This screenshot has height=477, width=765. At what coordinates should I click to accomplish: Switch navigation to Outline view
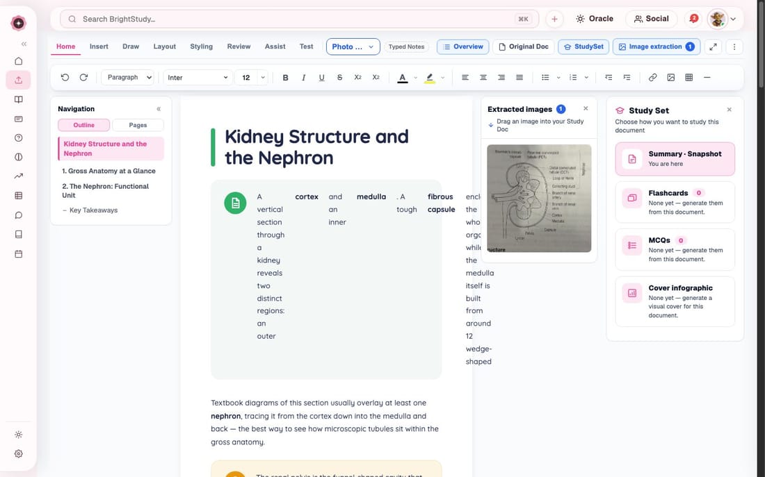[x=84, y=125]
